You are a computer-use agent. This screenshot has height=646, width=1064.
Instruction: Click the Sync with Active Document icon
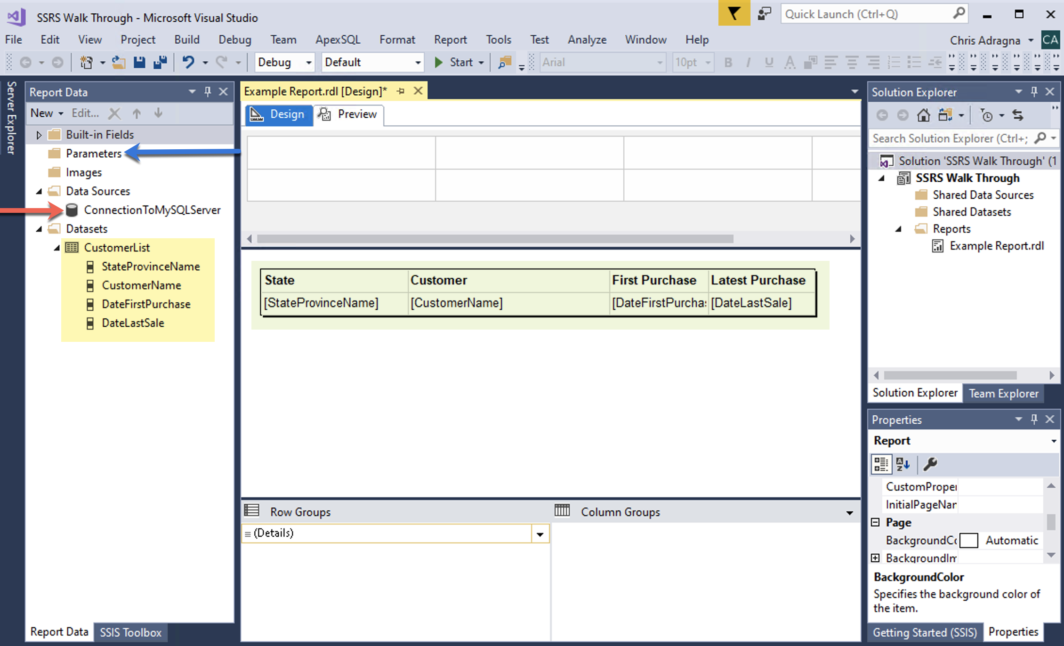click(1017, 115)
